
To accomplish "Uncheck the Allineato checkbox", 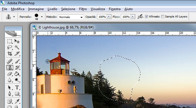I will tap(146, 17).
